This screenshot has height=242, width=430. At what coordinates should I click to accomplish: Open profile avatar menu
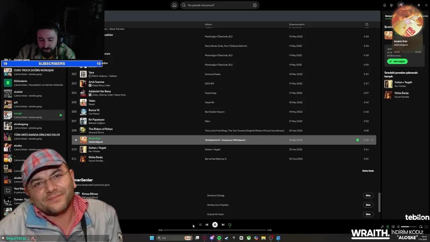[400, 5]
